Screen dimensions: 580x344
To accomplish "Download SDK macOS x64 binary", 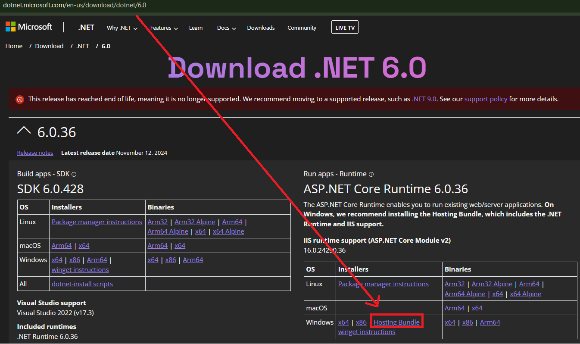I will pos(180,246).
